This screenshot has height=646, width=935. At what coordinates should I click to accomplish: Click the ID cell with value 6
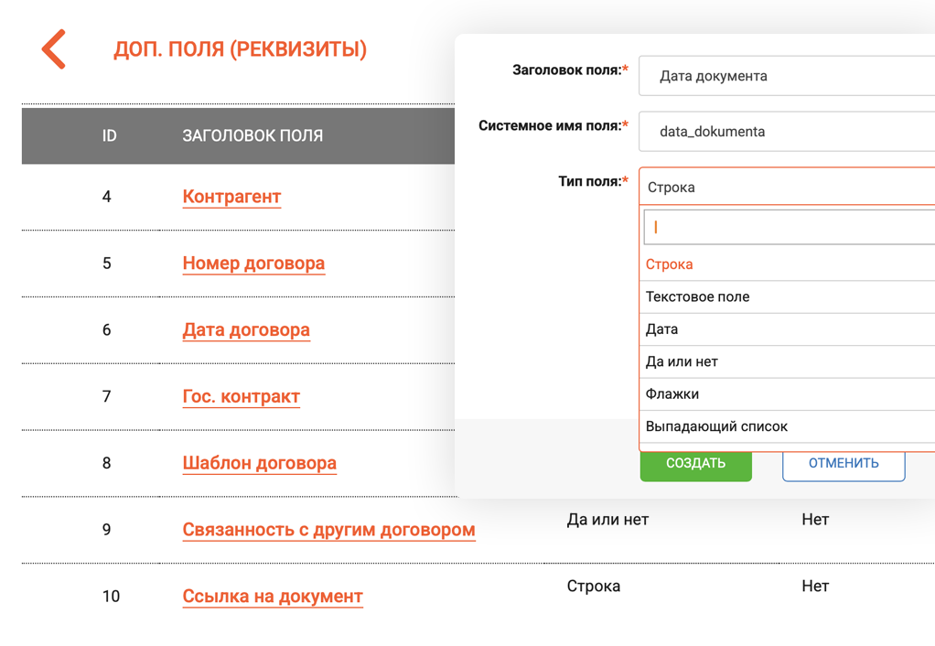tap(107, 329)
